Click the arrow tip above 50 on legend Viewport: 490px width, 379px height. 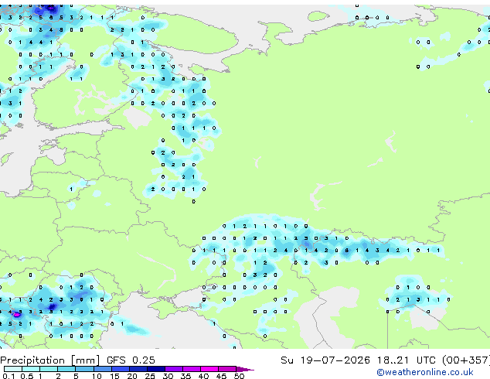[x=245, y=369]
